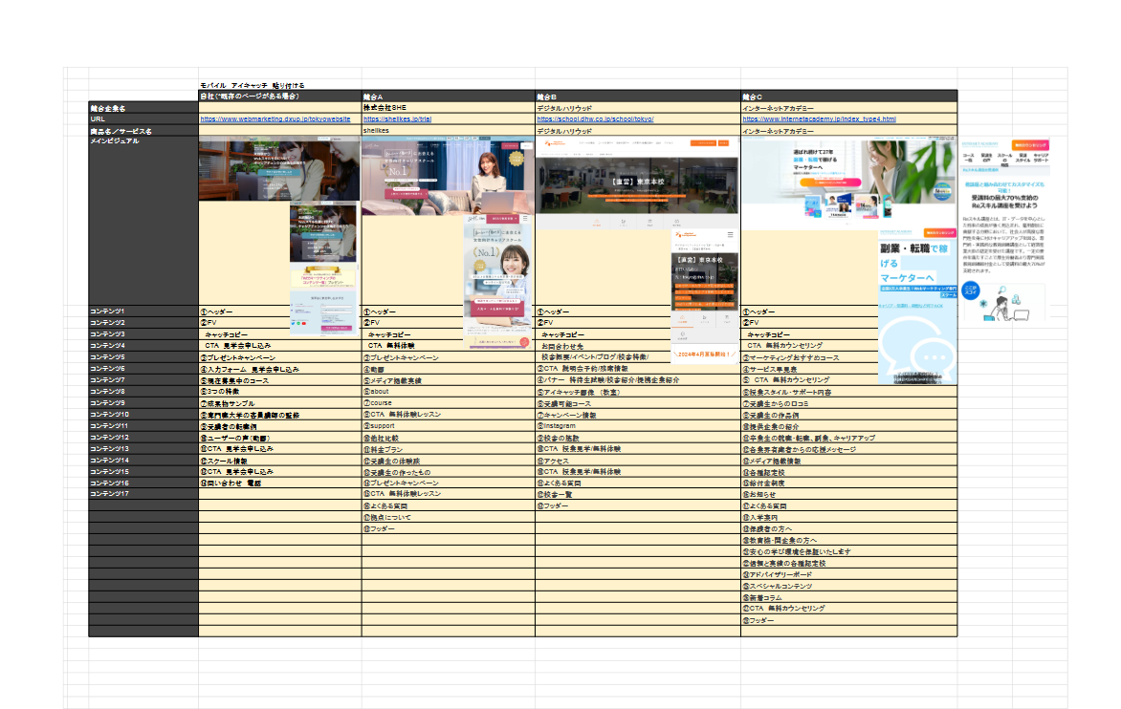
Task: Click the 株式会社SHE company name cell
Action: 448,108
